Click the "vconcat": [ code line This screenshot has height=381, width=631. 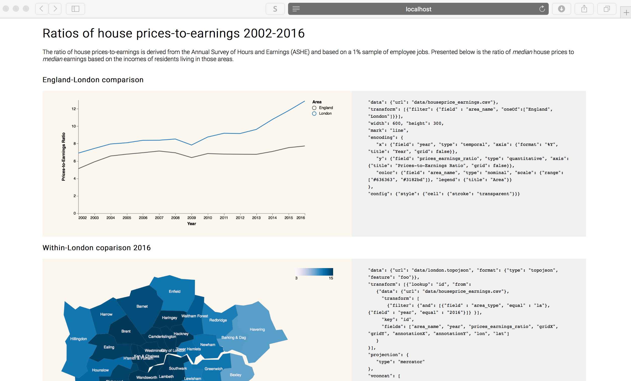coord(384,376)
